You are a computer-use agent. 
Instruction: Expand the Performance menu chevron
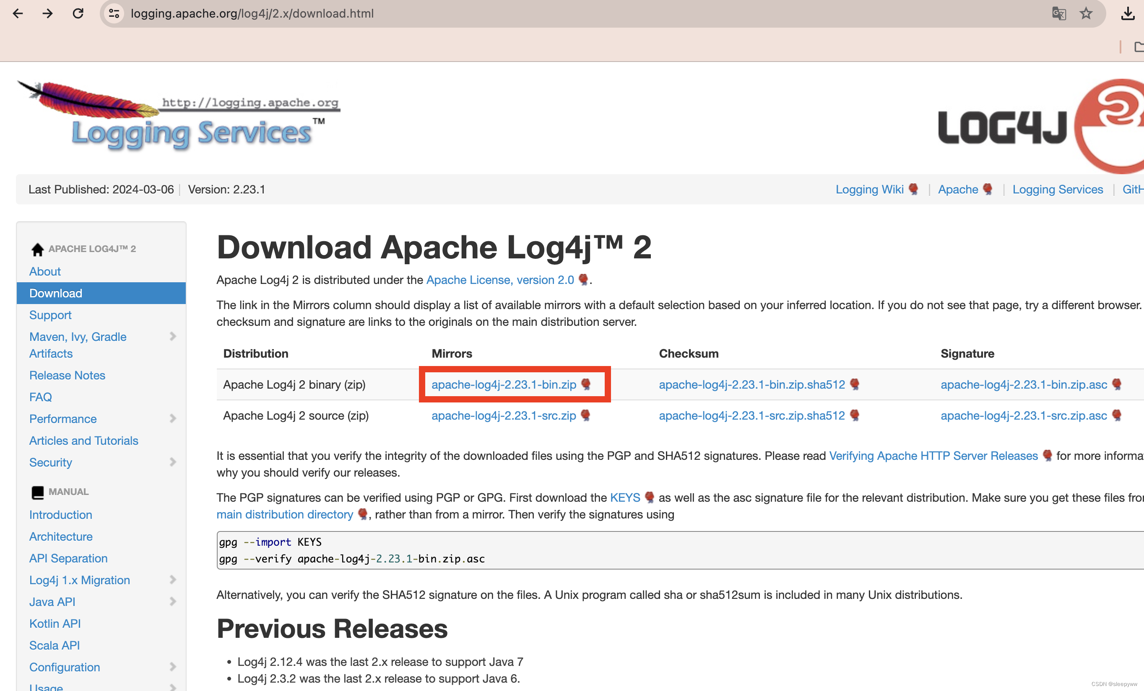click(173, 418)
